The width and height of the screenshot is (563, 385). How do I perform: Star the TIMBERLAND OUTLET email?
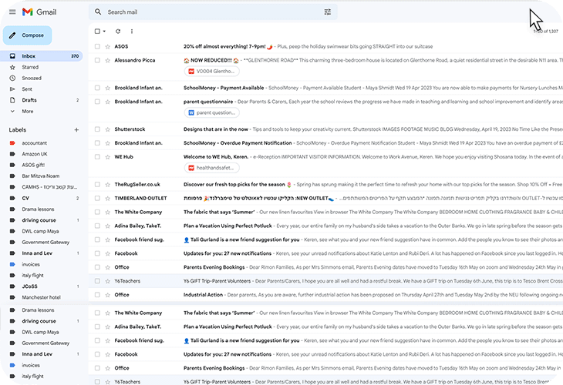tap(107, 198)
